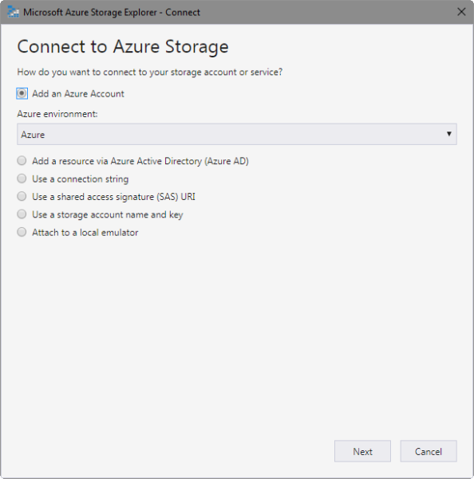Click the Azure Storage Explorer title bar icon
Screen dimensions: 474x479
click(13, 12)
